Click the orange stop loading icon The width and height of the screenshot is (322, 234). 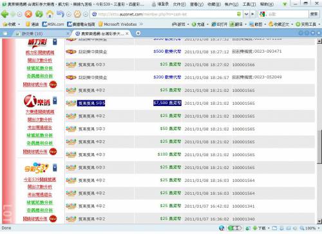[x=28, y=14]
